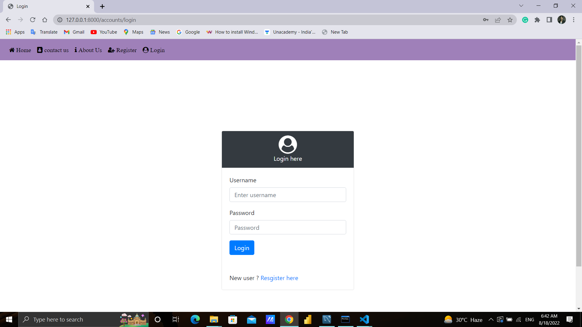The height and width of the screenshot is (327, 582).
Task: Open YouTube from the bookmarks bar
Action: pos(104,32)
